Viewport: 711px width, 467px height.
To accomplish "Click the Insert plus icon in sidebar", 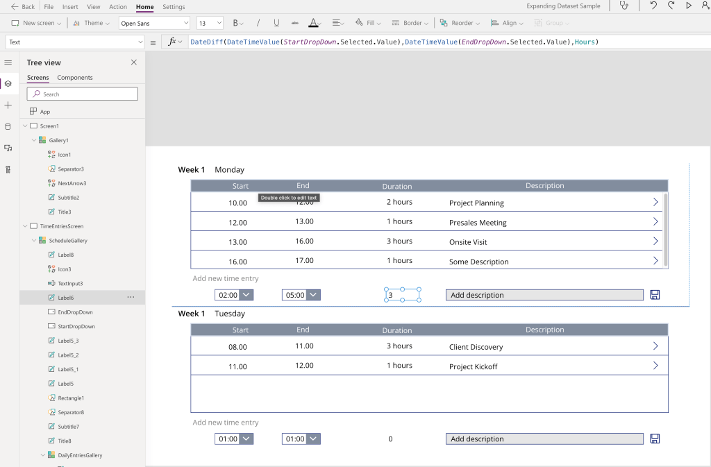I will coord(8,105).
